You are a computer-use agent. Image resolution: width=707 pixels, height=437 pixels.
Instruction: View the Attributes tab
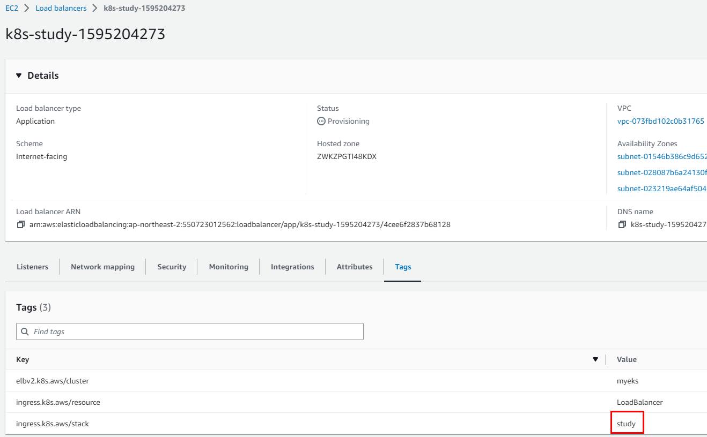[355, 267]
